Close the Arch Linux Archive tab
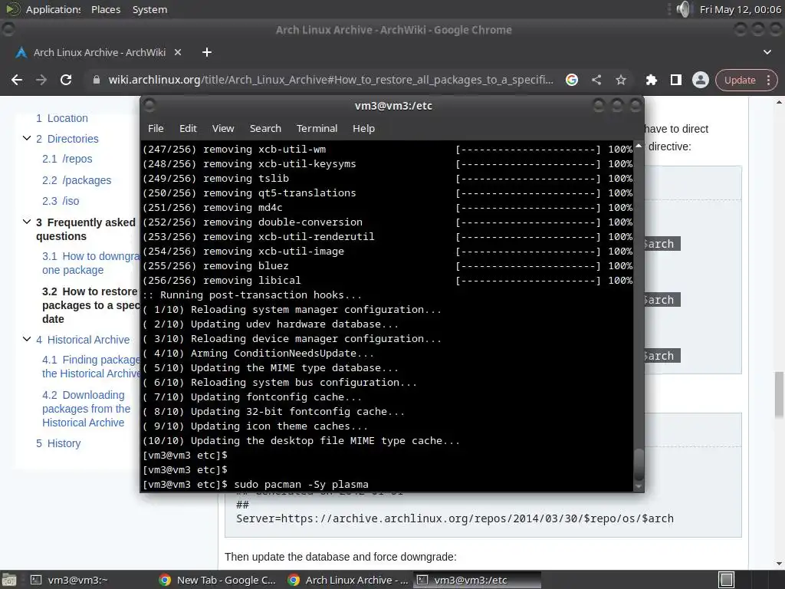Screen dimensions: 785x589 point(178,52)
